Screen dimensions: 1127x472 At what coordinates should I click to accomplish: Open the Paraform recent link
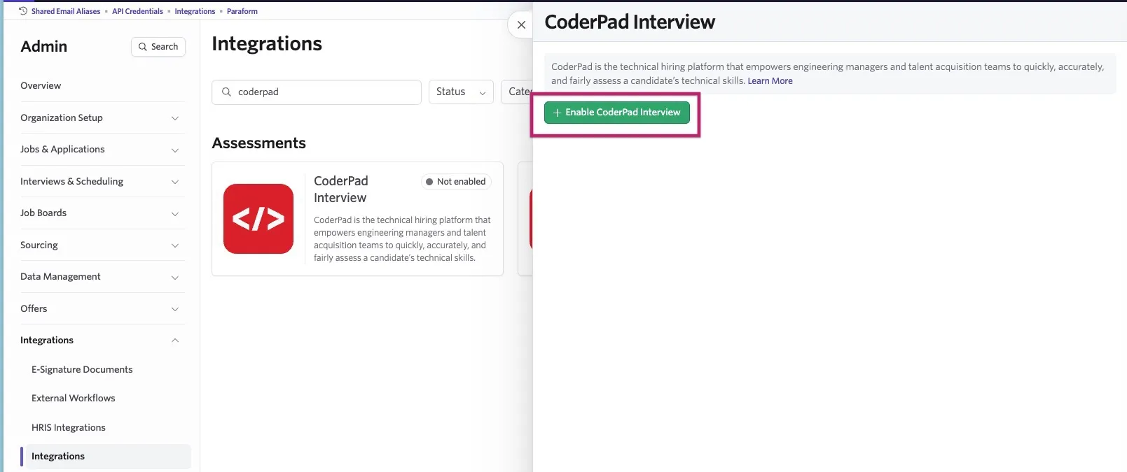(x=242, y=11)
